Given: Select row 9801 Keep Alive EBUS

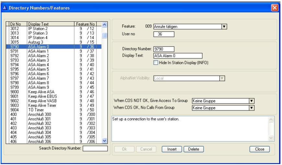Looking at the screenshot, I should click(x=54, y=96).
